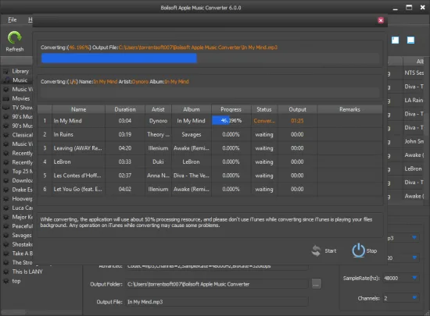The width and height of the screenshot is (430, 316).
Task: Close the conversion dialog with red X
Action: (x=381, y=20)
